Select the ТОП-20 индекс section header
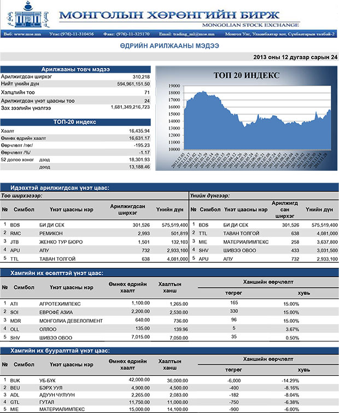The height and width of the screenshot is (413, 339). click(76, 122)
